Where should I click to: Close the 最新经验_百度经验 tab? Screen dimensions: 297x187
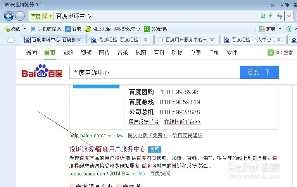click(145, 40)
